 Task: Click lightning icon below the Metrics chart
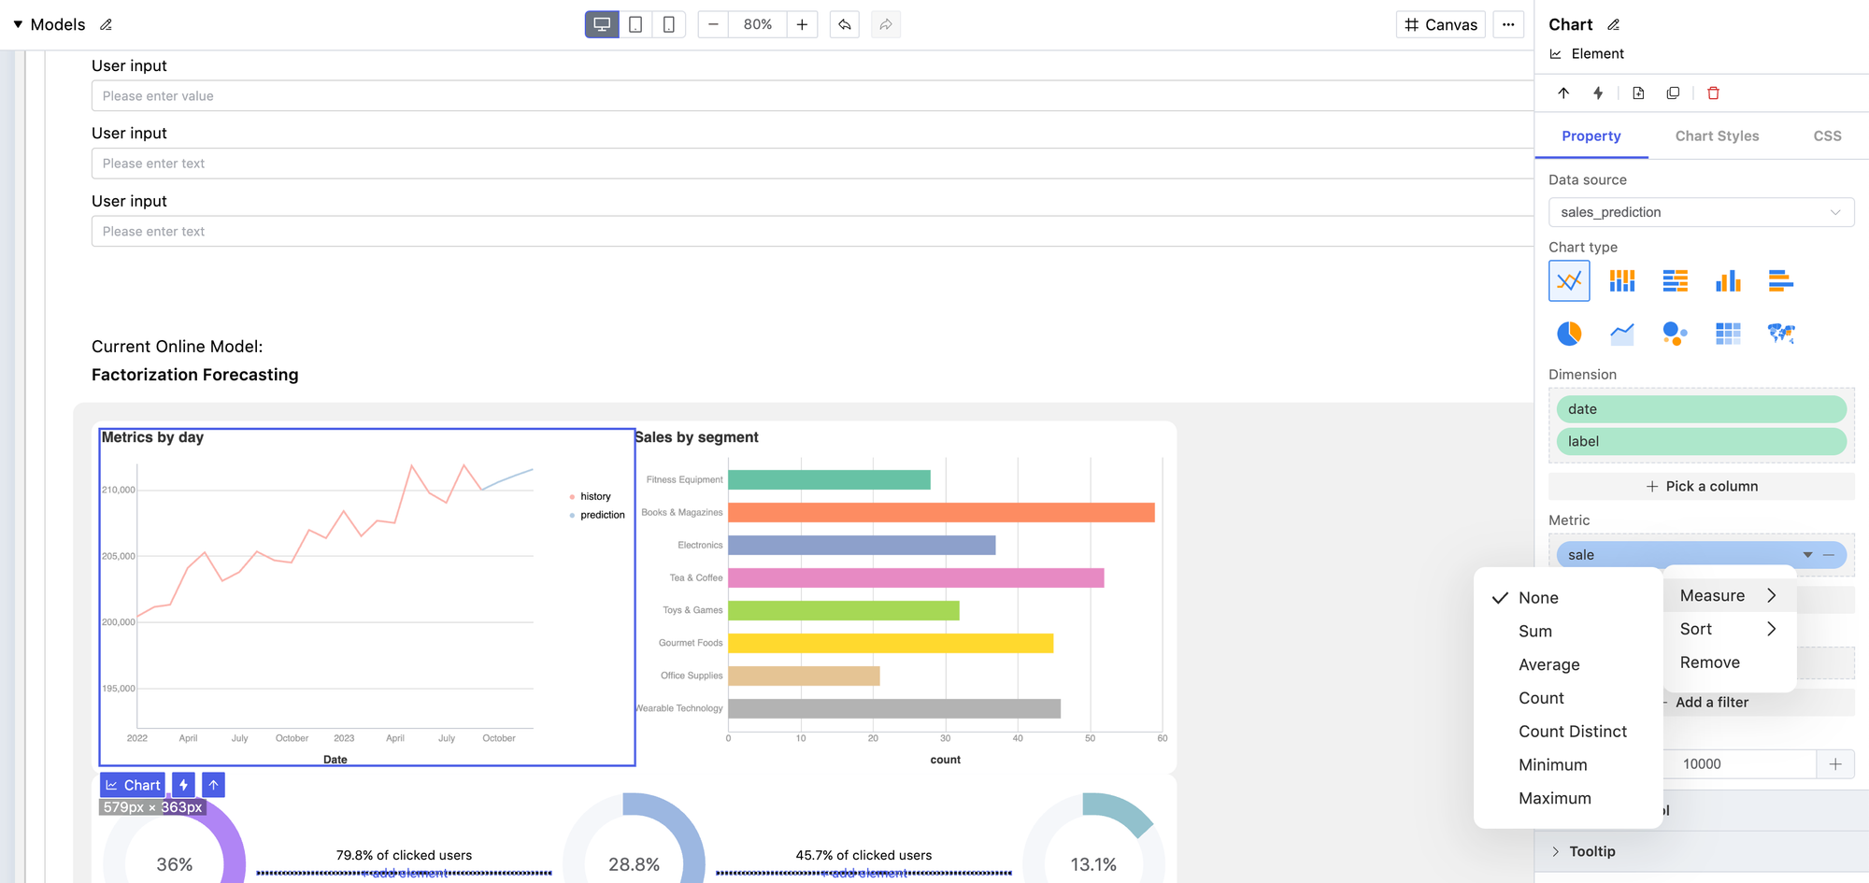coord(184,785)
